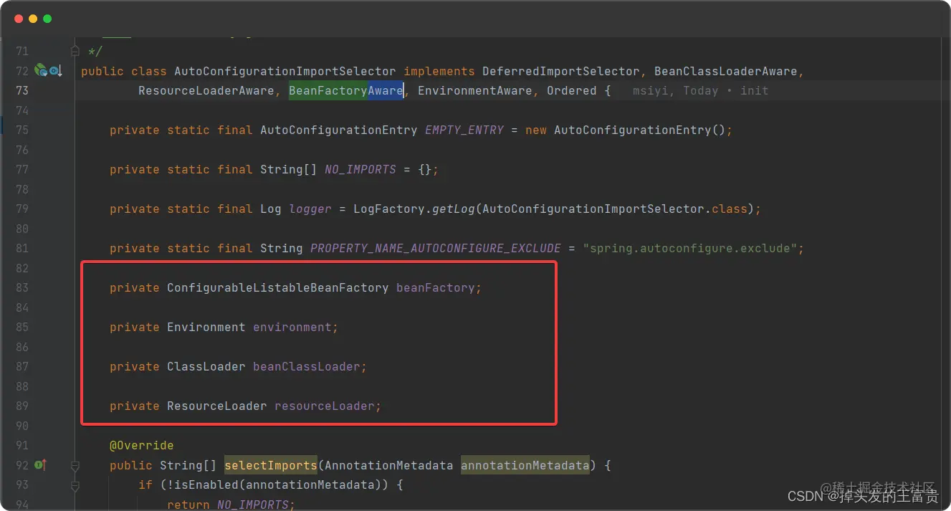Click line number 81 in the gutter
Viewport: 951px width, 511px height.
pyautogui.click(x=21, y=249)
